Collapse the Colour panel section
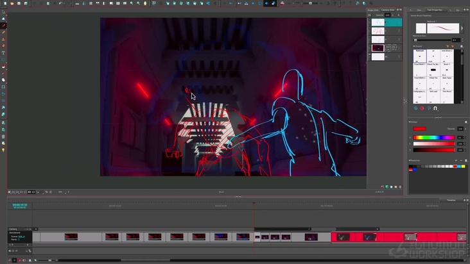The height and width of the screenshot is (264, 470). click(410, 122)
